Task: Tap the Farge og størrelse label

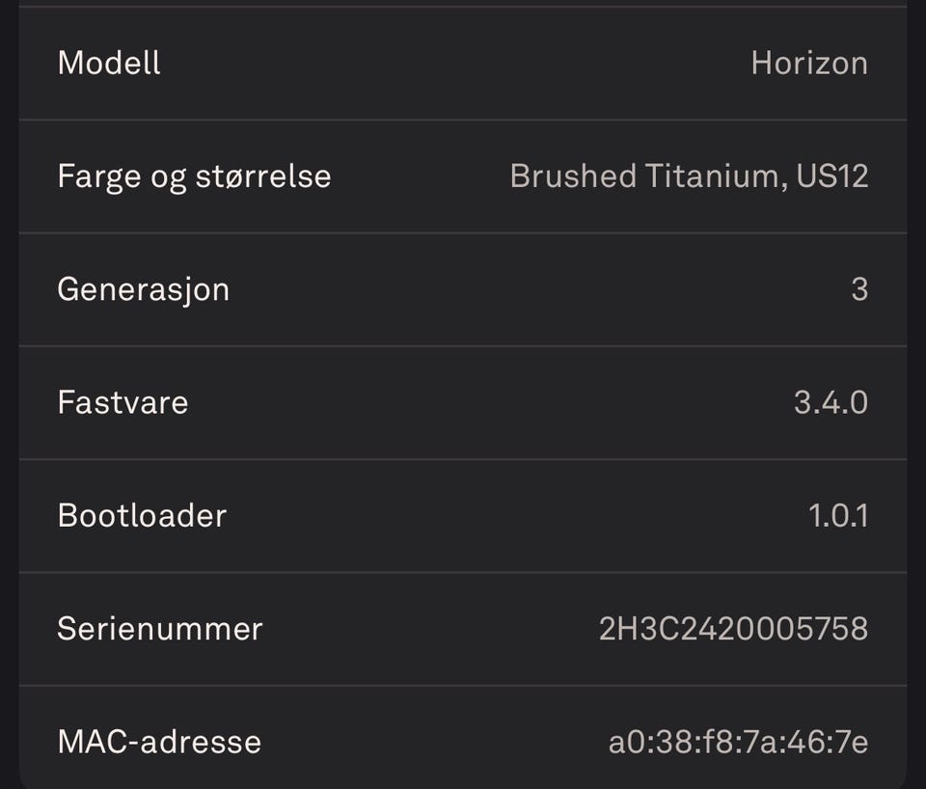Action: point(194,177)
